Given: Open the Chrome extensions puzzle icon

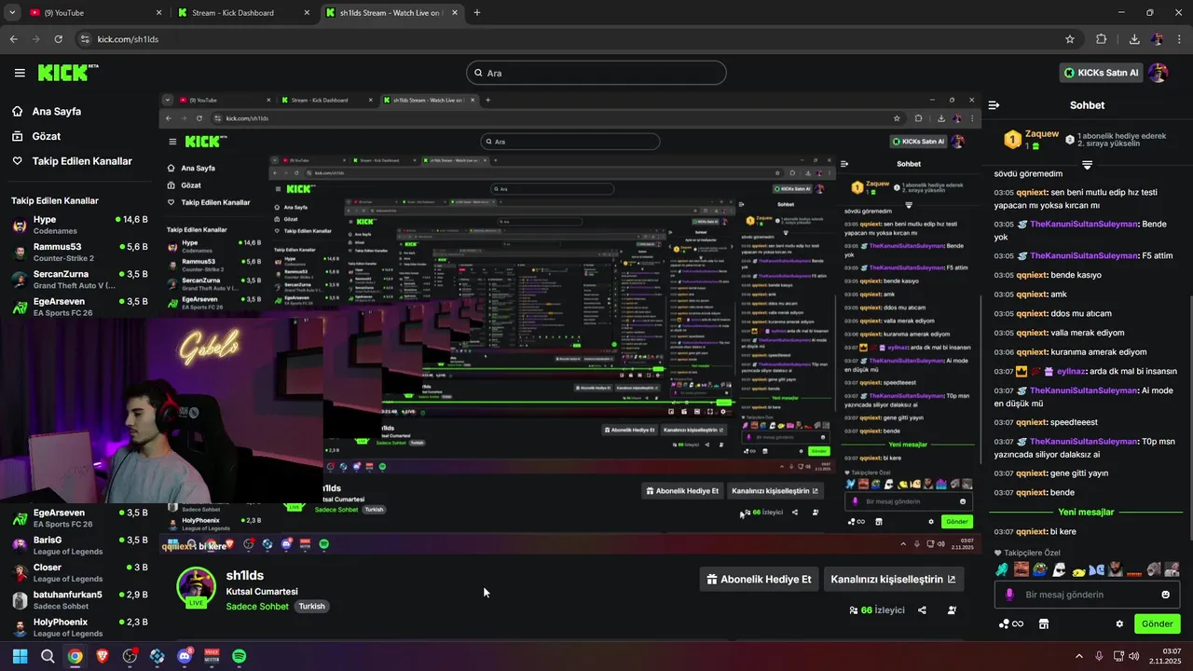Looking at the screenshot, I should (x=1102, y=39).
